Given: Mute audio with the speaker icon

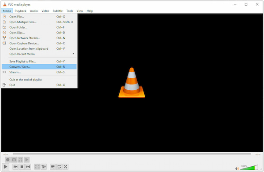Looking at the screenshot, I should (x=237, y=168).
